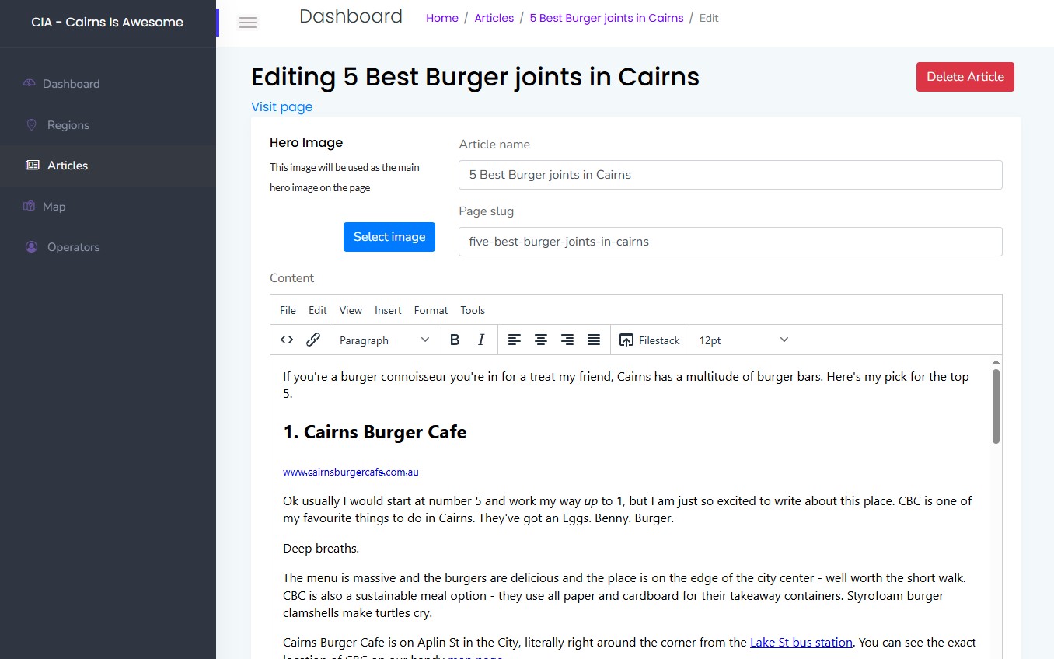Screen dimensions: 1054x659
Task: Click the Page slug input field
Action: pos(730,242)
